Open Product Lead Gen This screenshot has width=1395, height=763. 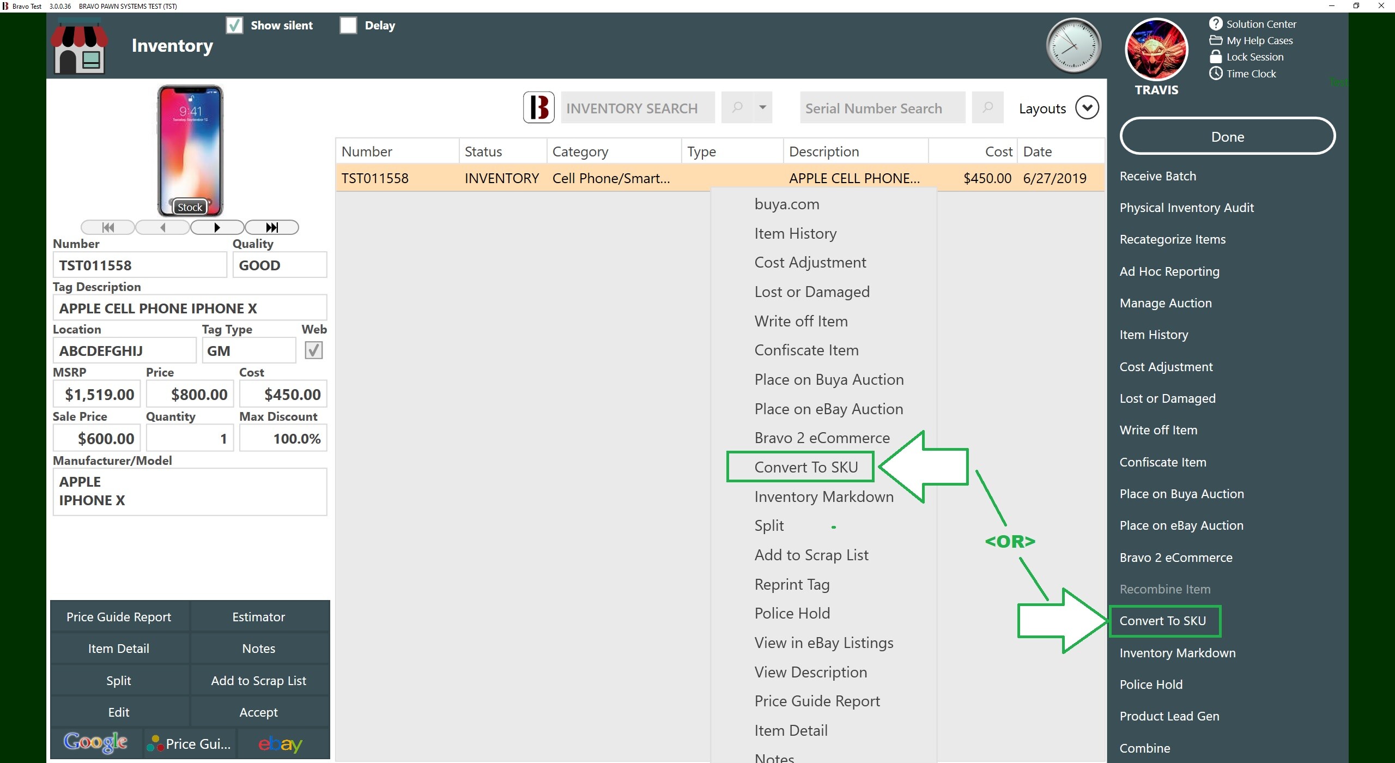(1169, 716)
